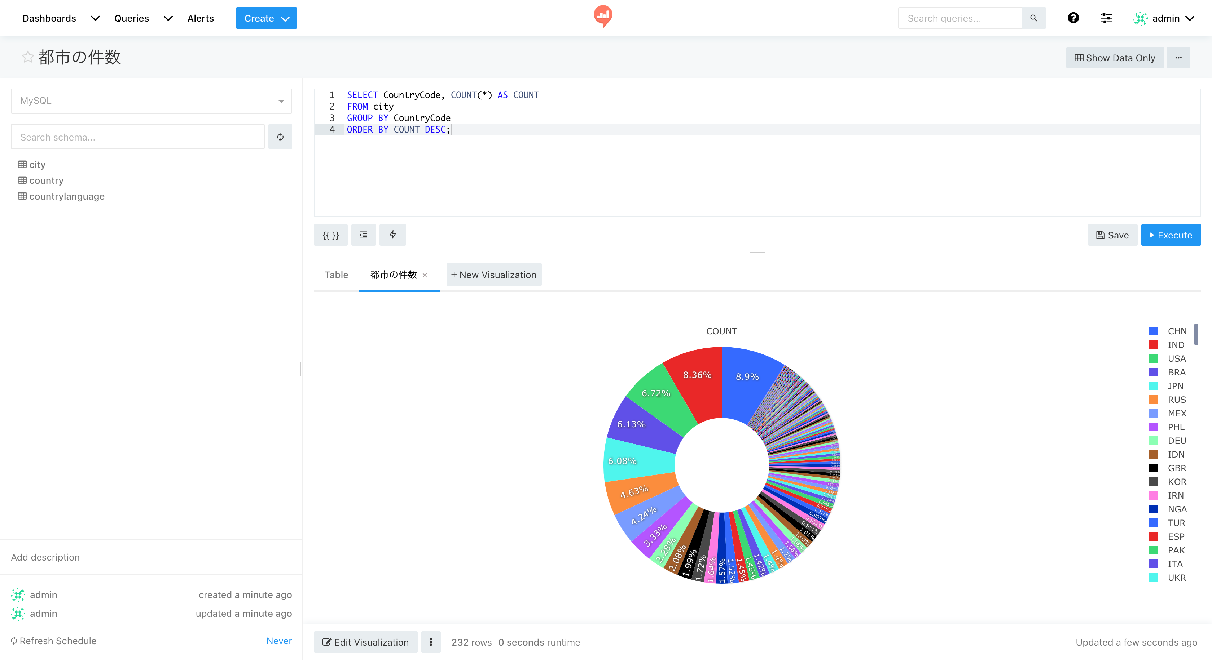This screenshot has width=1212, height=660.
Task: Click the favorite star next to query title
Action: (x=28, y=57)
